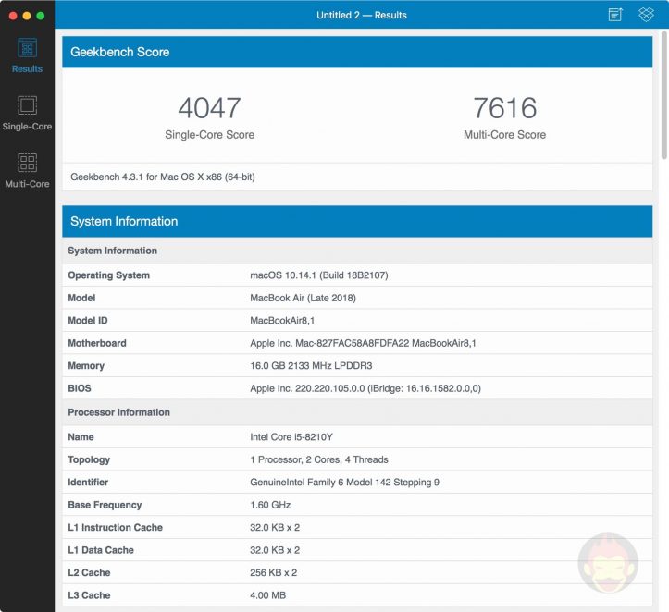The height and width of the screenshot is (612, 669).
Task: Click the Geekbench 4.3.1 version text
Action: (163, 177)
